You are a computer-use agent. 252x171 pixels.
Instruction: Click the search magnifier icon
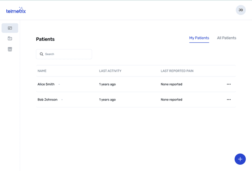pos(41,54)
